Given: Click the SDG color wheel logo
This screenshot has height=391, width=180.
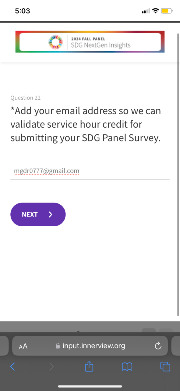Looking at the screenshot, I should (55, 42).
